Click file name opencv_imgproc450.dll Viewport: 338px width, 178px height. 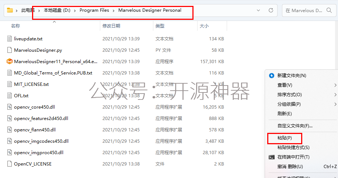coord(39,153)
